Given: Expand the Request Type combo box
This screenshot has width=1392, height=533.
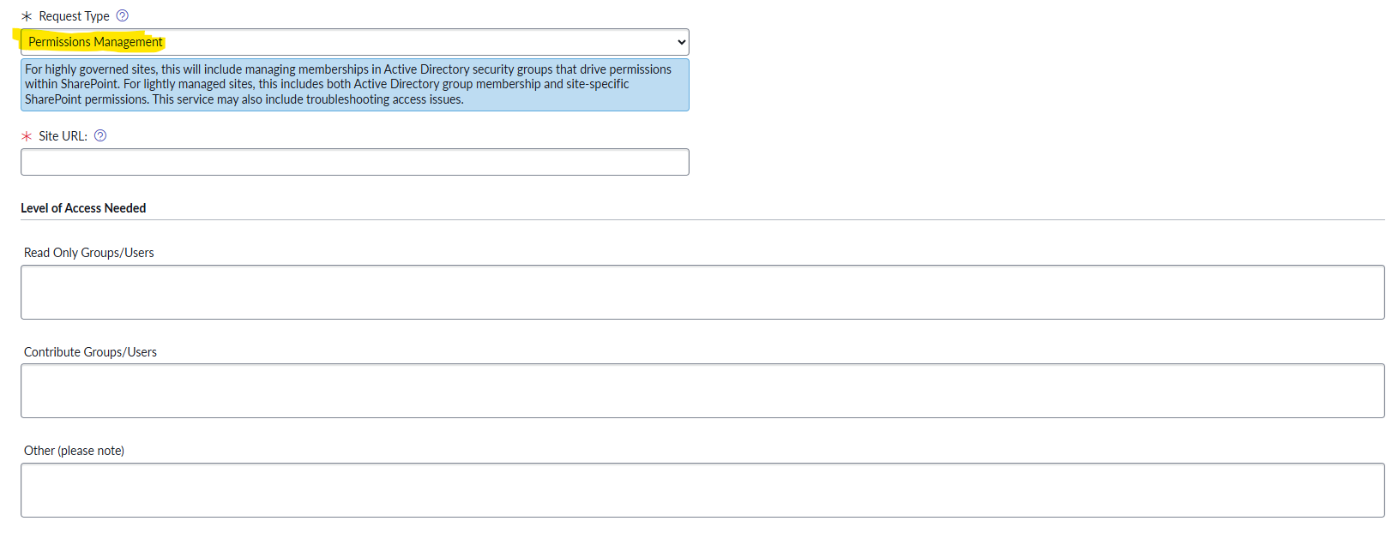Looking at the screenshot, I should coord(355,42).
